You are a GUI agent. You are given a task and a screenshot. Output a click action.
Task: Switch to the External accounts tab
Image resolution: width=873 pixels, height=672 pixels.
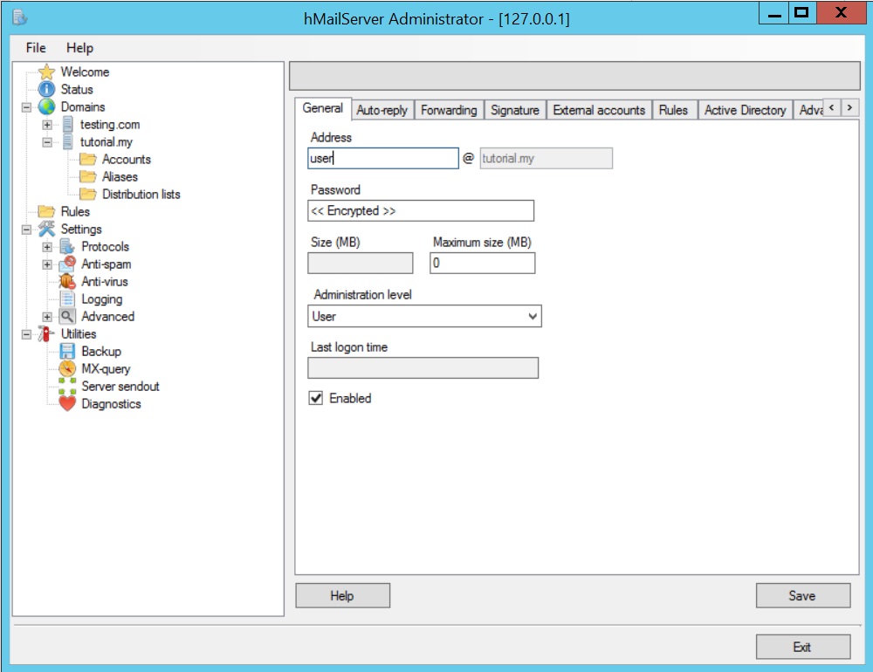click(599, 110)
